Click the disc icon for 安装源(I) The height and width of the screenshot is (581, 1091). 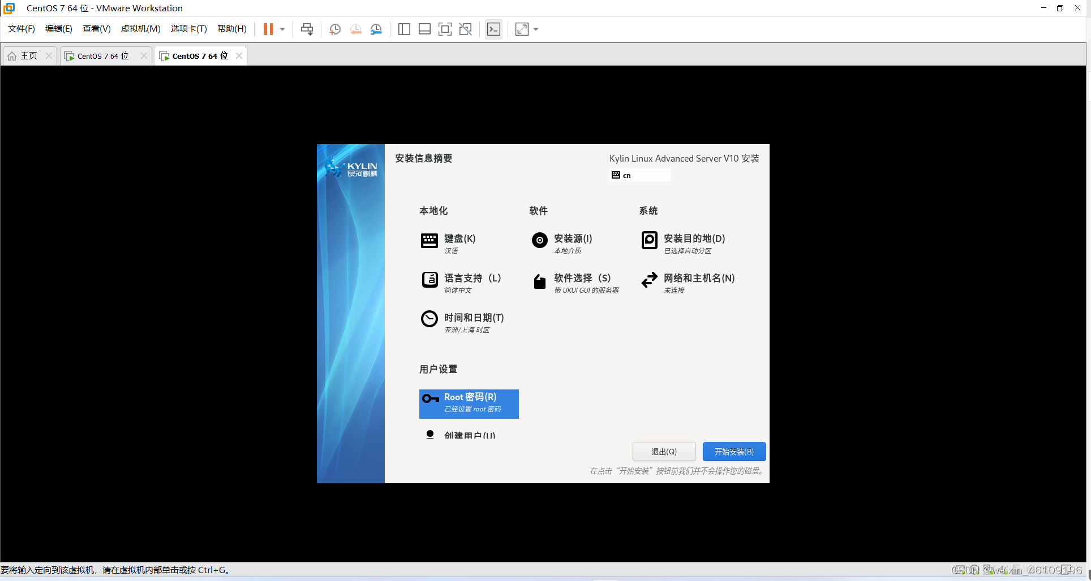click(x=540, y=240)
